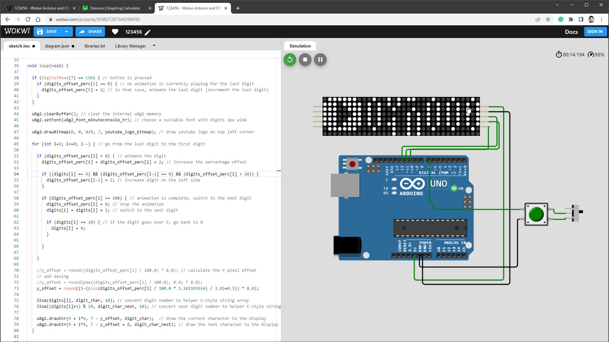Click the heart icon to like the project
The image size is (609, 342).
(x=115, y=32)
